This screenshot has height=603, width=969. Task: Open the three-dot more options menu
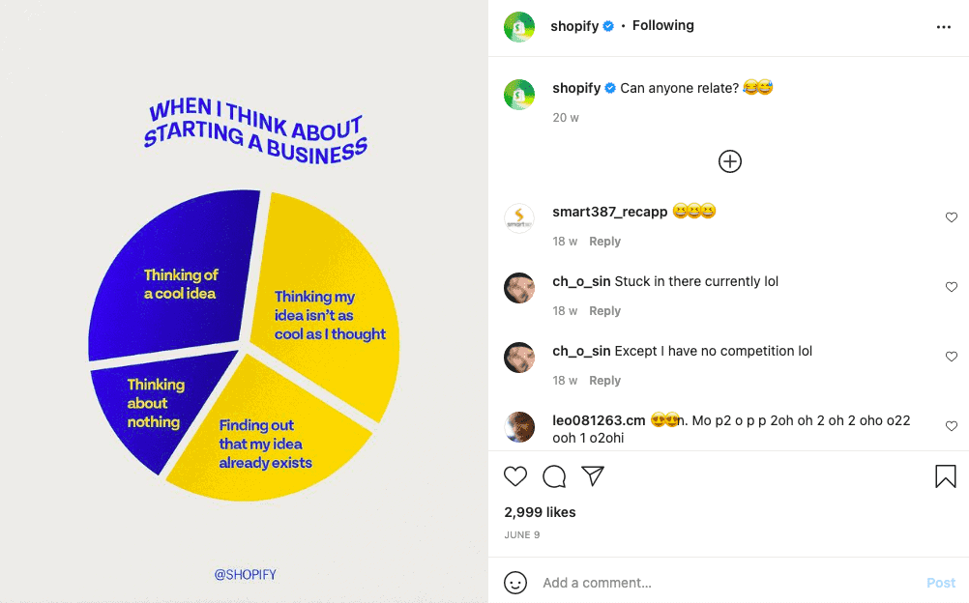click(x=944, y=27)
